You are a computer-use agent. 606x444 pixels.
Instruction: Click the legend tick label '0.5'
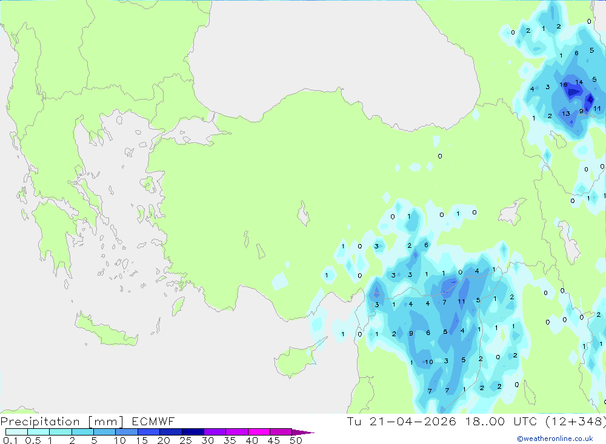click(x=33, y=440)
